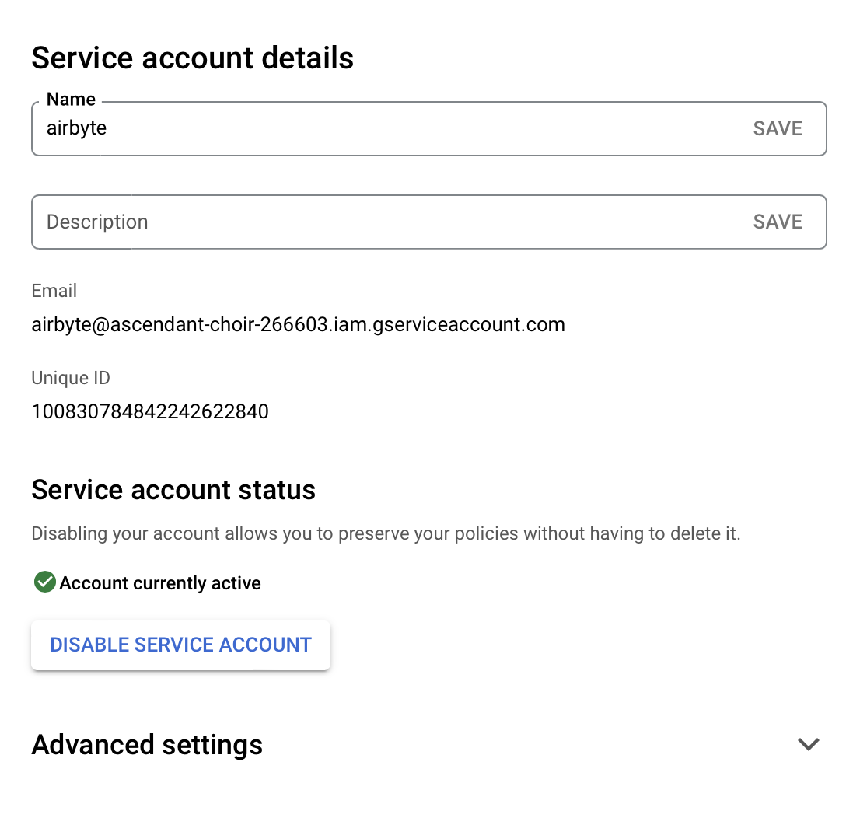The width and height of the screenshot is (860, 818).
Task: Click the disabling account explanation text
Action: coord(386,534)
